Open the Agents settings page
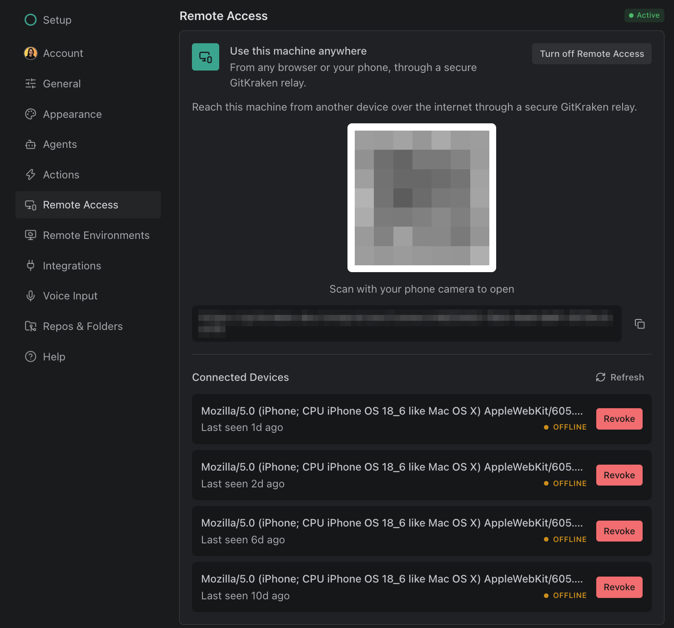The width and height of the screenshot is (674, 628). click(x=88, y=144)
